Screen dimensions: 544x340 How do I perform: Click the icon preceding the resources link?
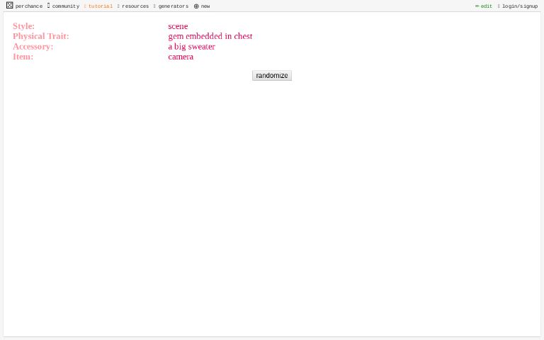[118, 6]
